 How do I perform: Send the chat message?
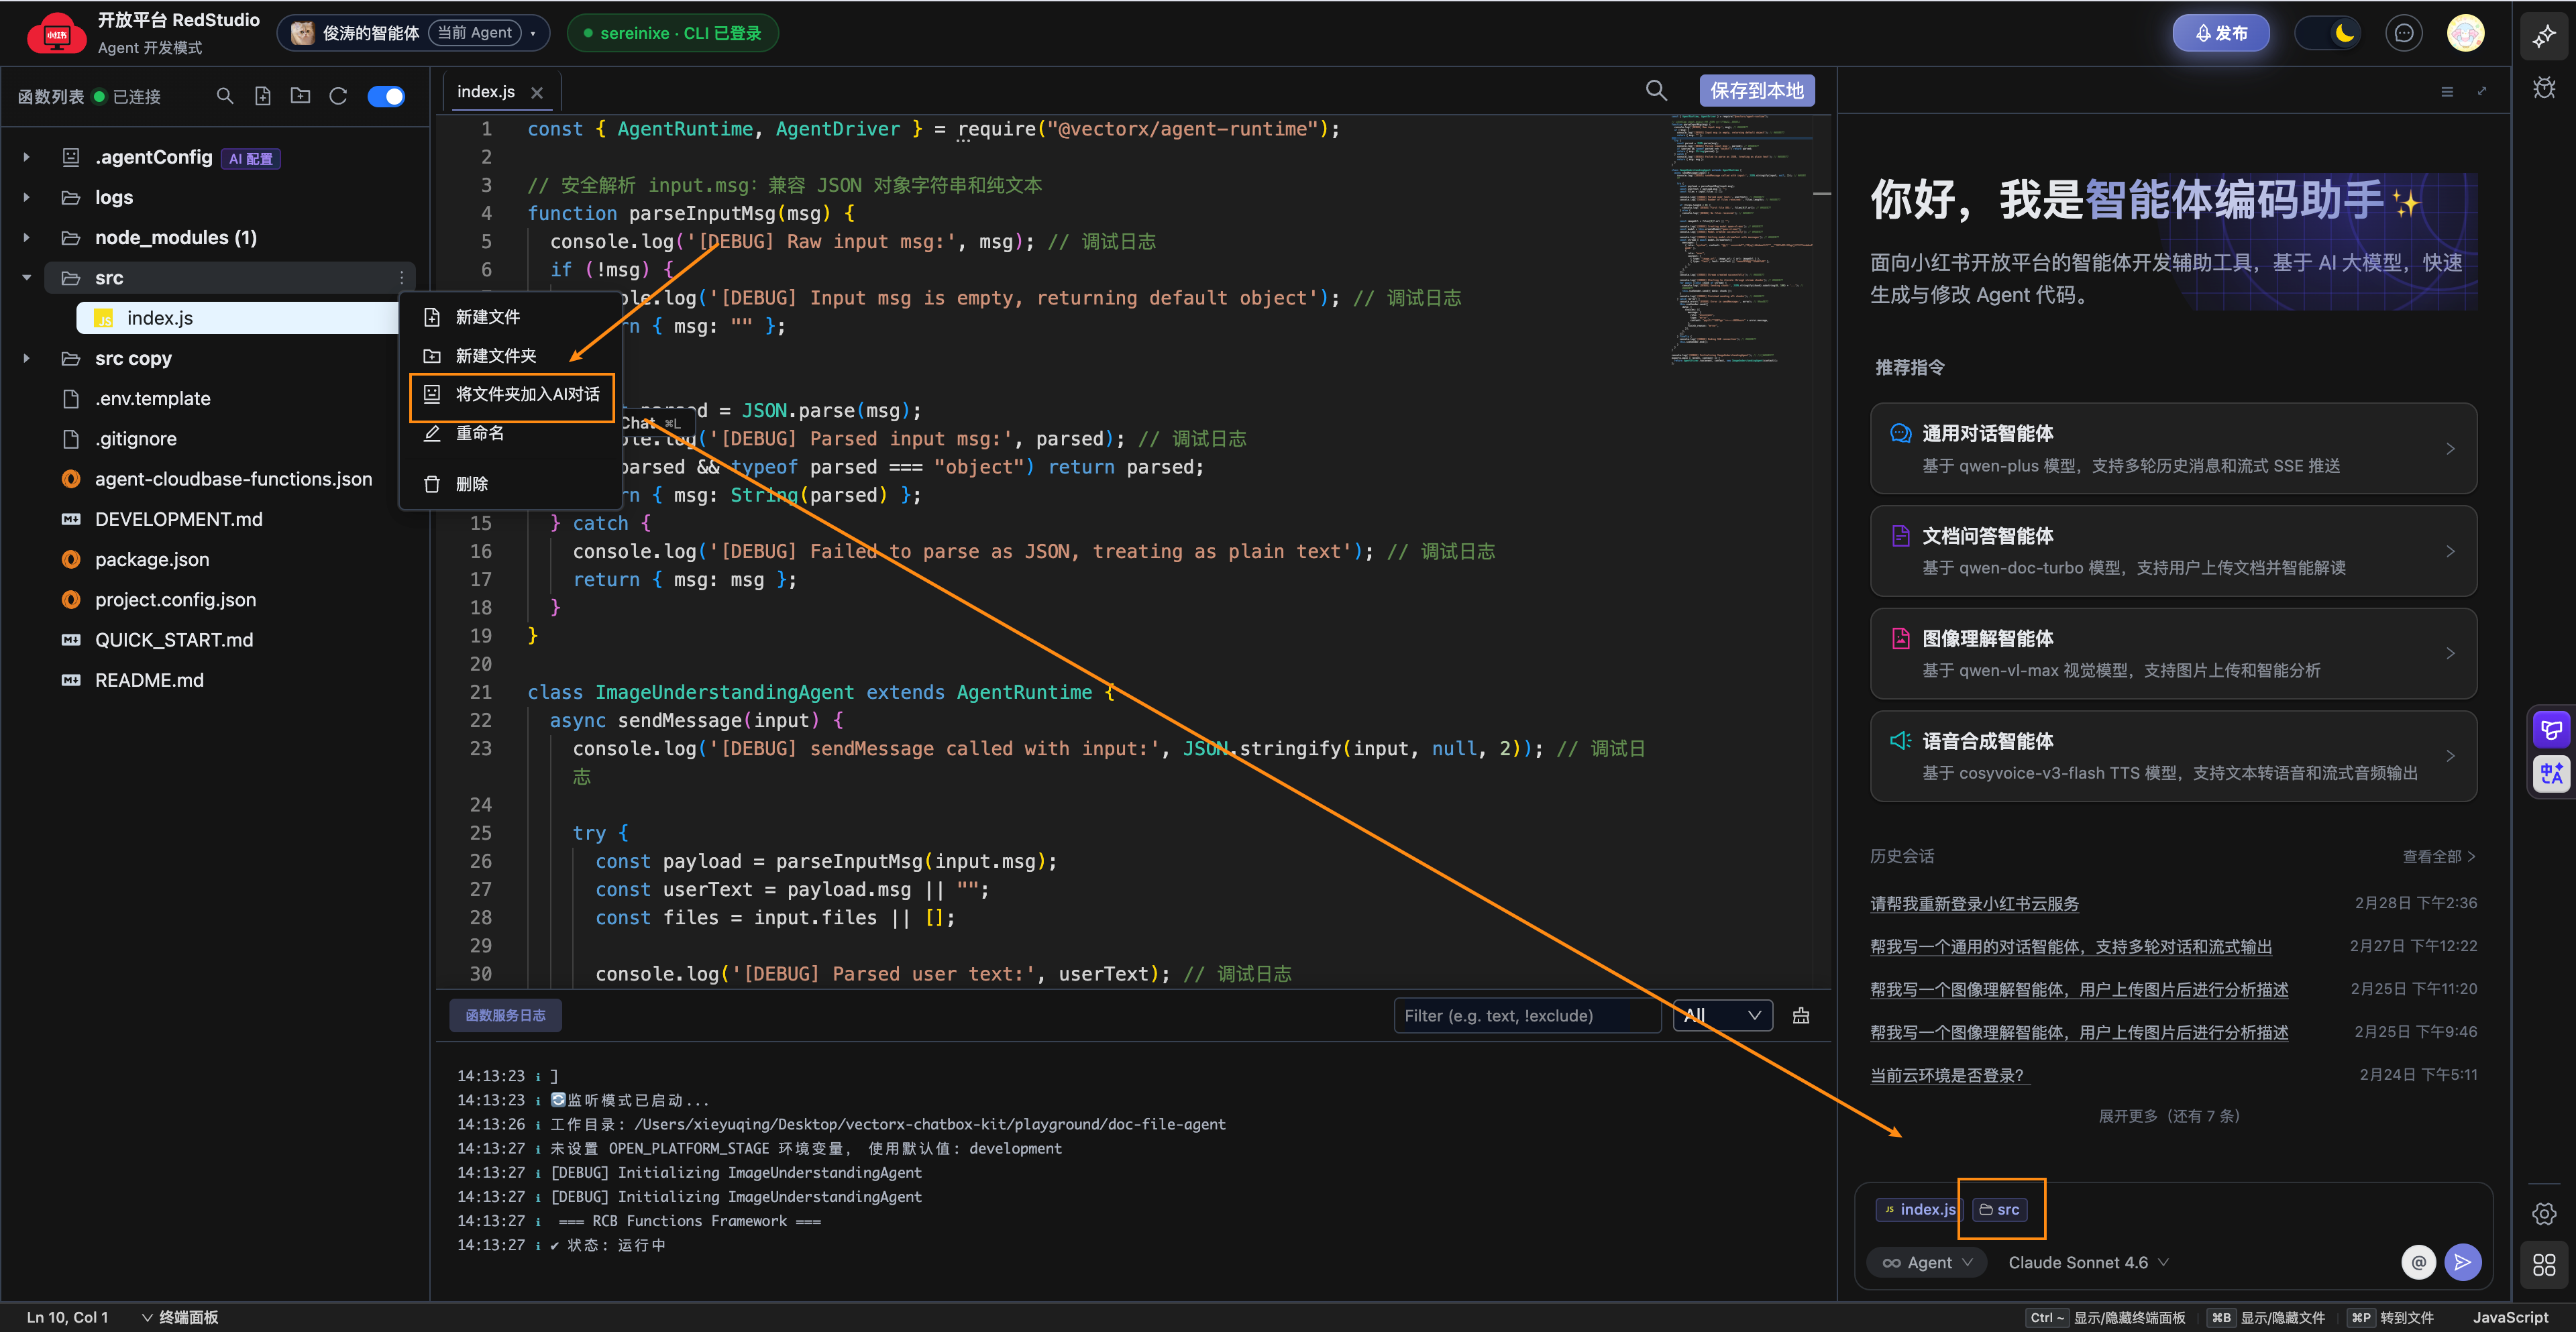[2462, 1262]
